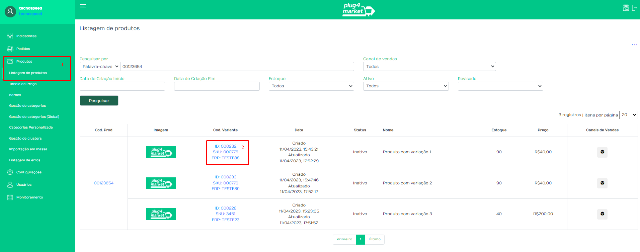Click the Monitoramento icon
The image size is (640, 252).
point(10,197)
